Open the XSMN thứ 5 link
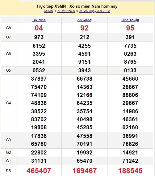 point(66,11)
